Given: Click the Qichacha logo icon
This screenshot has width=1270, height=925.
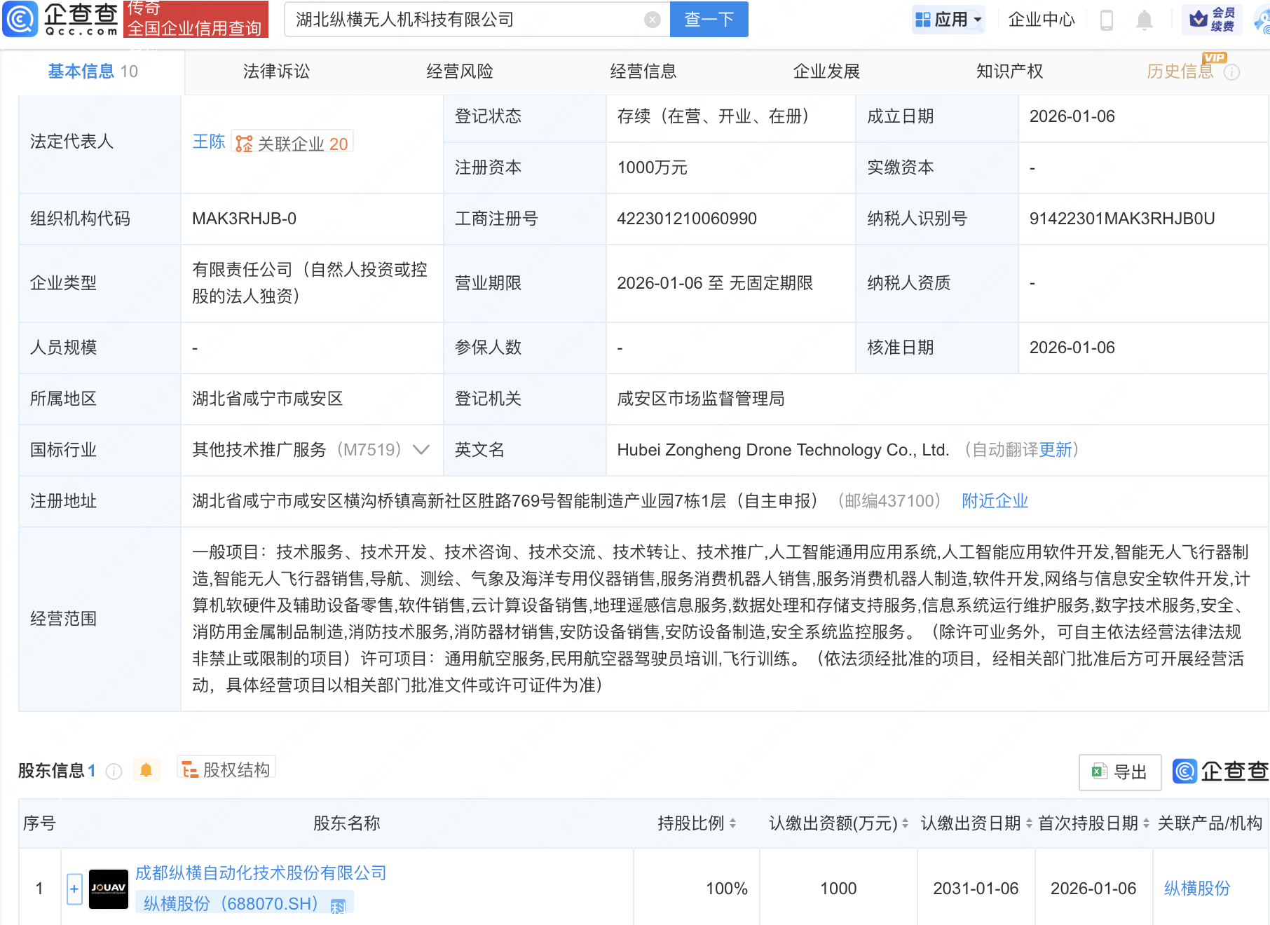Looking at the screenshot, I should point(21,19).
